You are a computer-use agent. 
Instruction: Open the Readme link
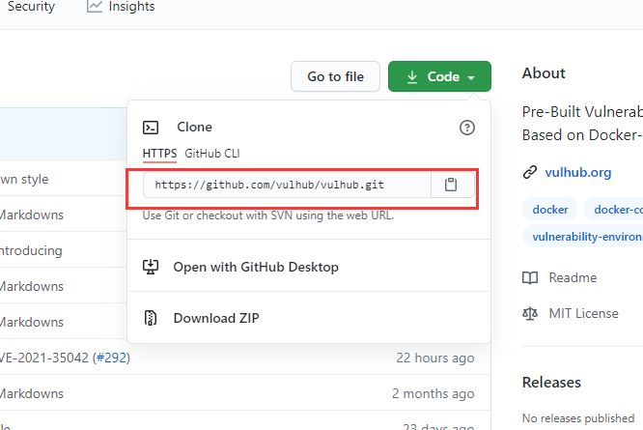[573, 277]
